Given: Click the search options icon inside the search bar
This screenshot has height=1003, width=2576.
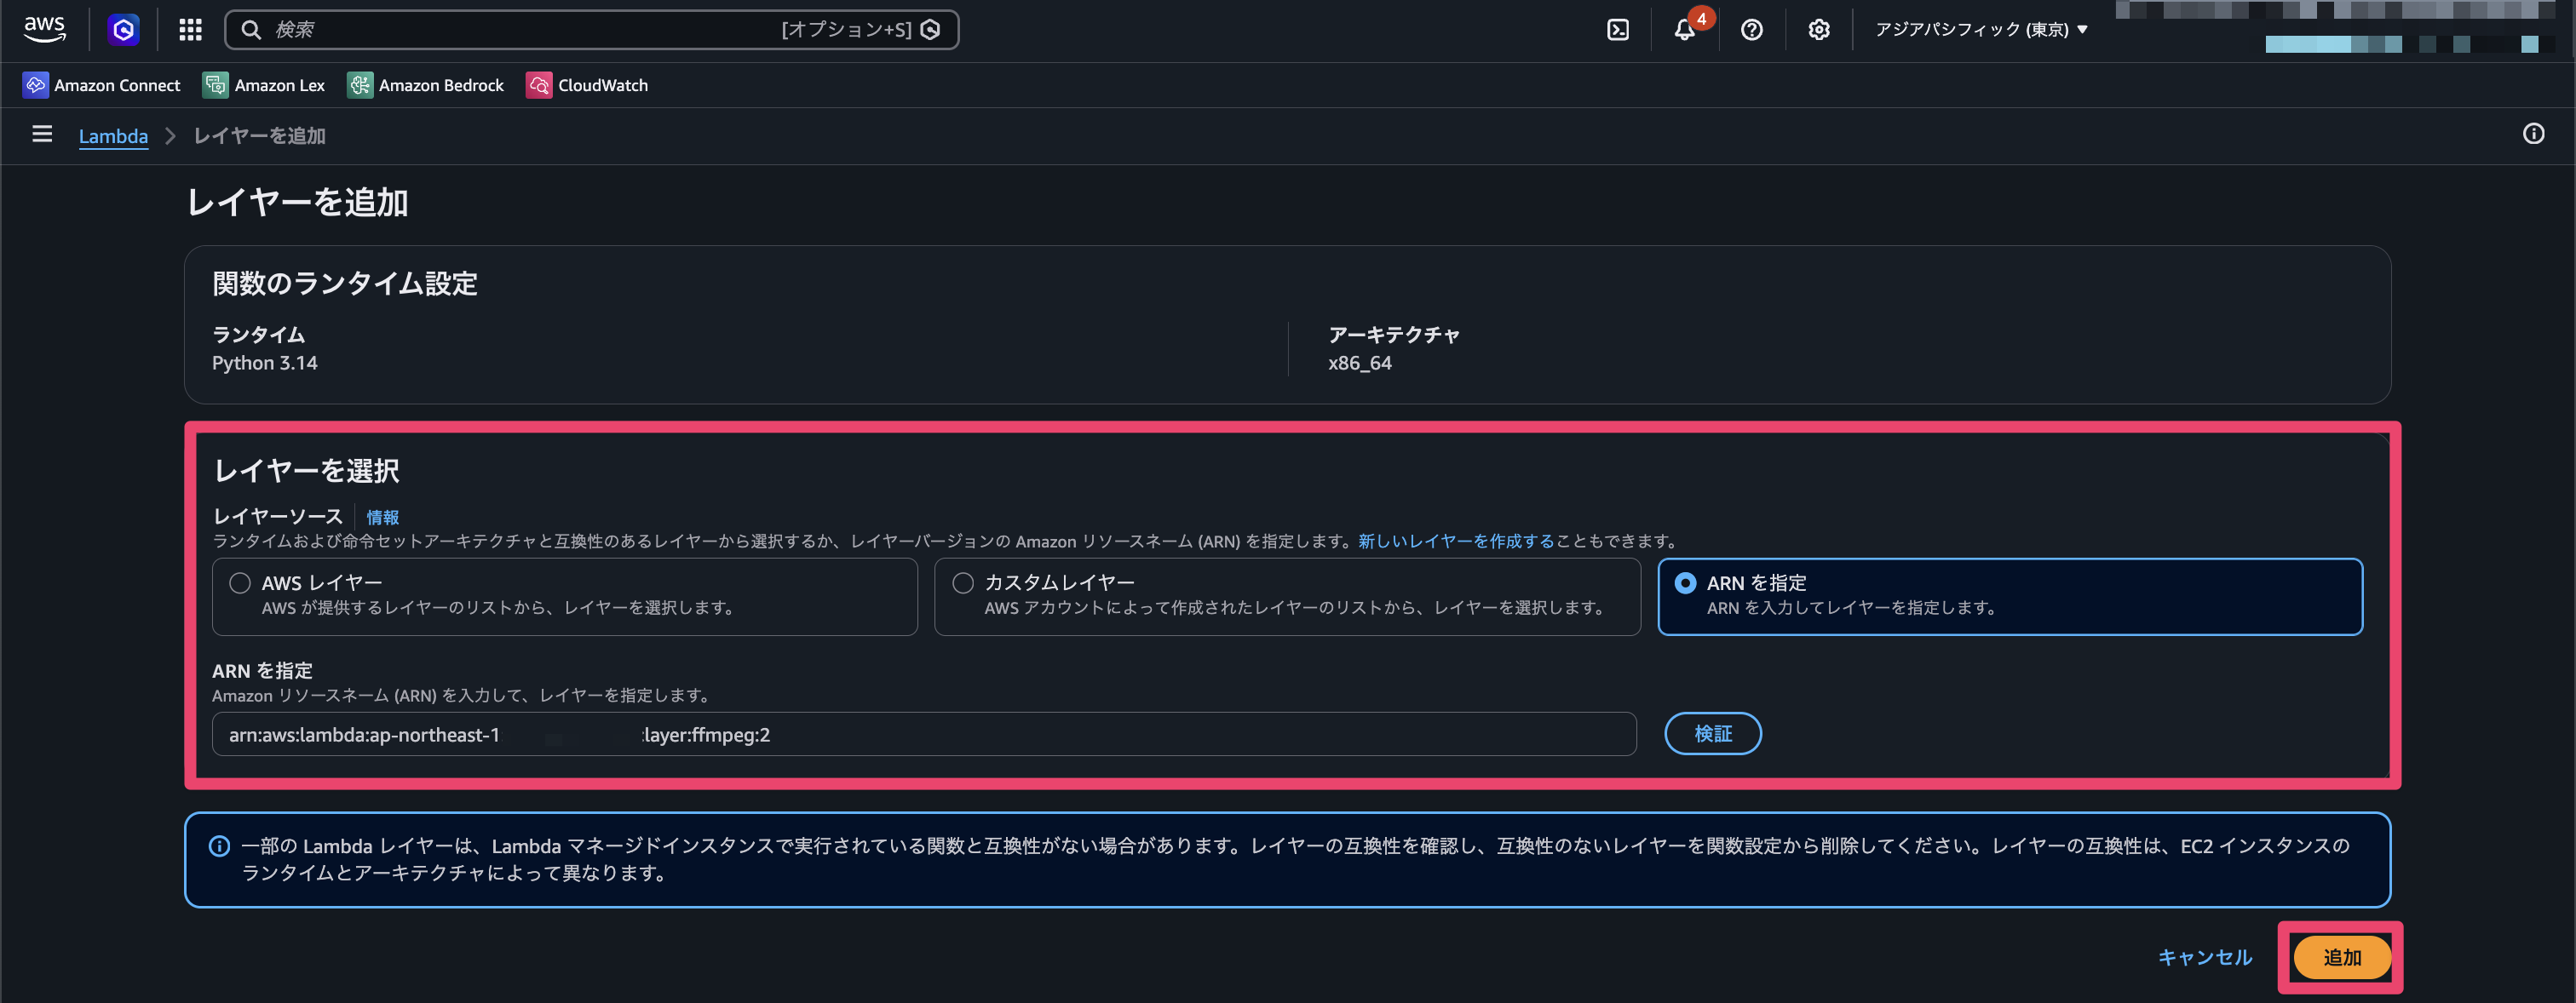Looking at the screenshot, I should click(931, 30).
